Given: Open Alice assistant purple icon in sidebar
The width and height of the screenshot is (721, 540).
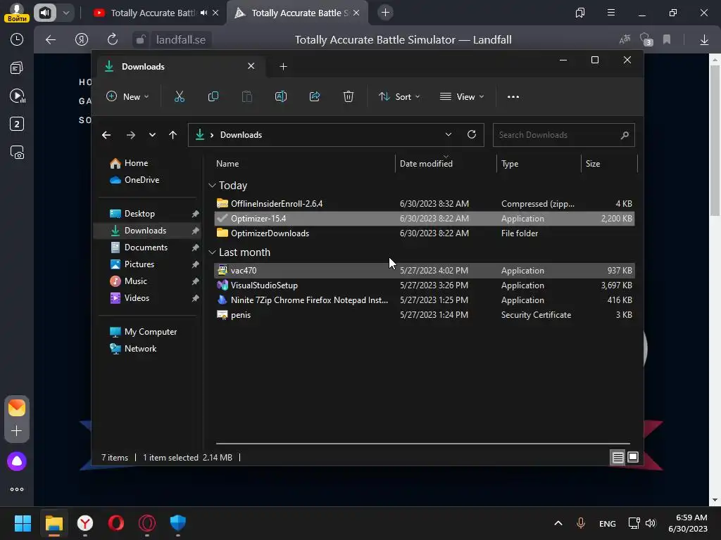Looking at the screenshot, I should 17,461.
